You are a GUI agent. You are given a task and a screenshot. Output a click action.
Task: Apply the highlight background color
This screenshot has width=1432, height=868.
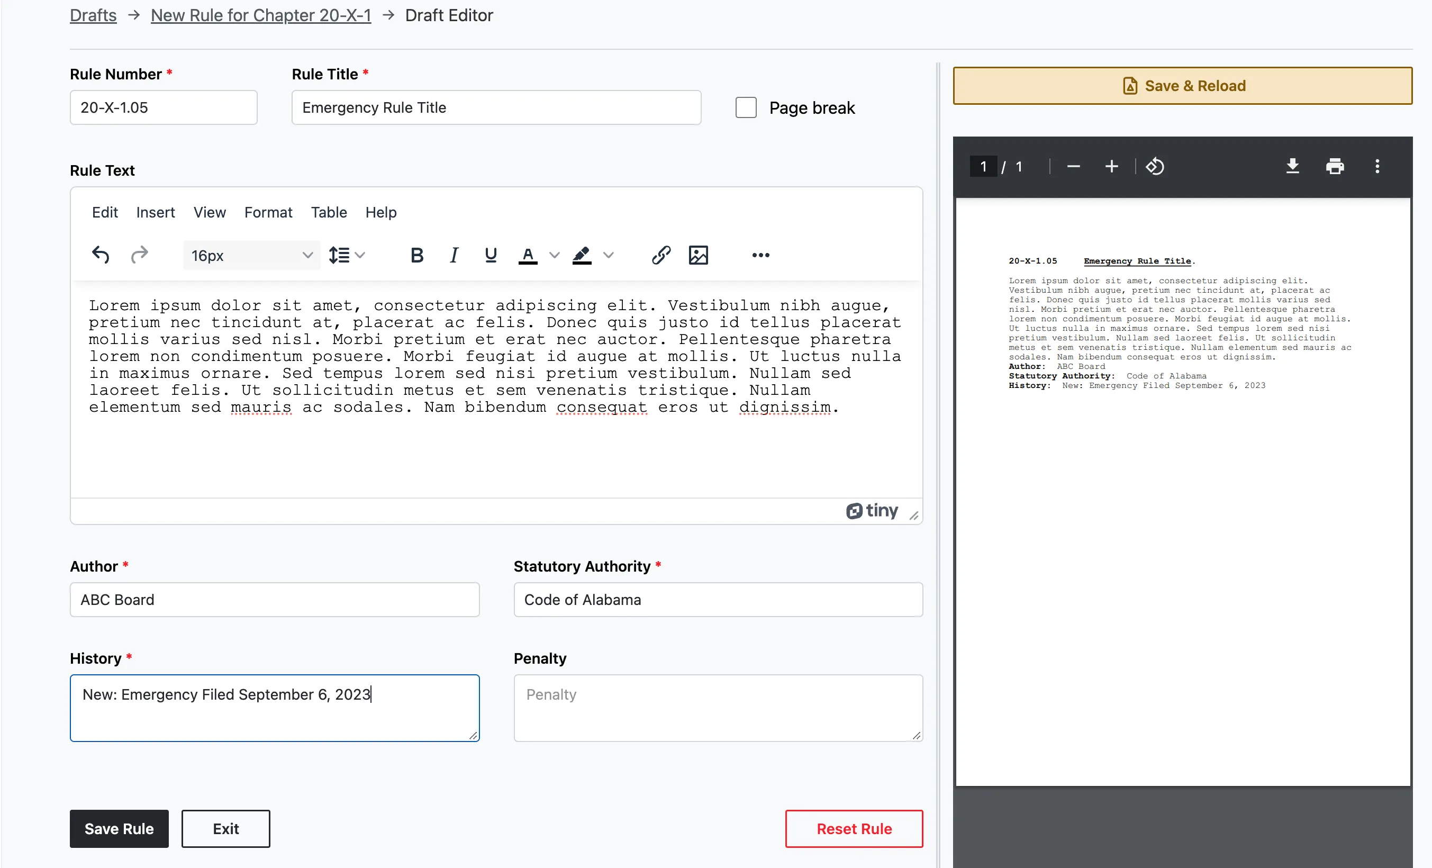click(x=582, y=255)
